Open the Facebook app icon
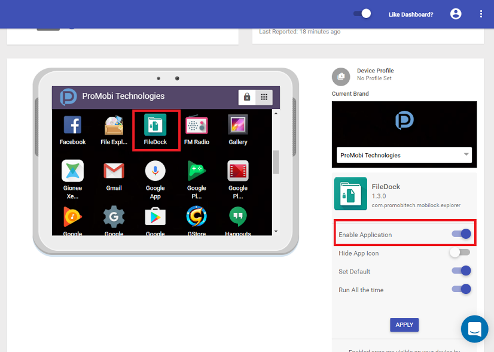This screenshot has height=352, width=494. coord(72,125)
